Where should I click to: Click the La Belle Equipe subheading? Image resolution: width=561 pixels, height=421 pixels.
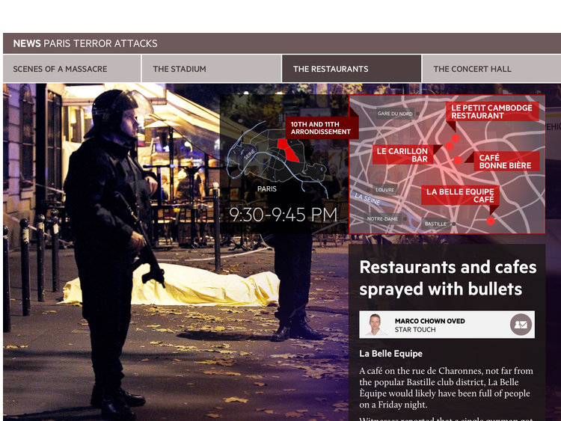tap(390, 354)
